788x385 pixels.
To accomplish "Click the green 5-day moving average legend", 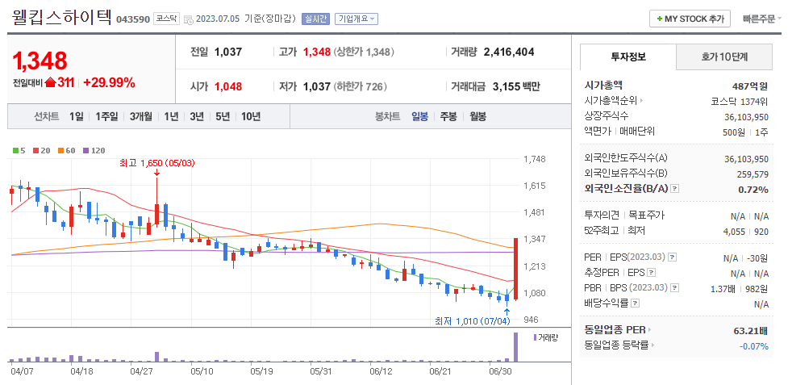I will point(19,150).
